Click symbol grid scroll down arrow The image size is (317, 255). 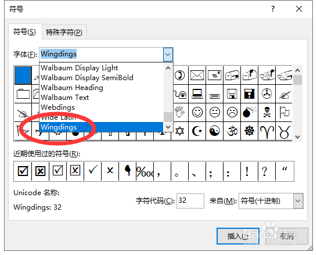pos(297,137)
